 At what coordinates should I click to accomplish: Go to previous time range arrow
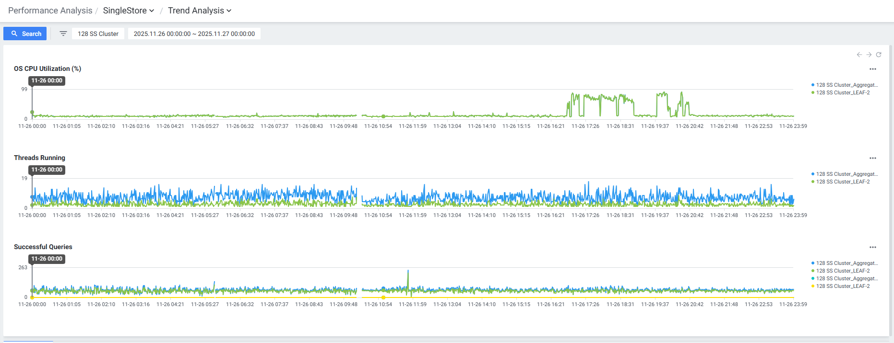click(x=859, y=55)
